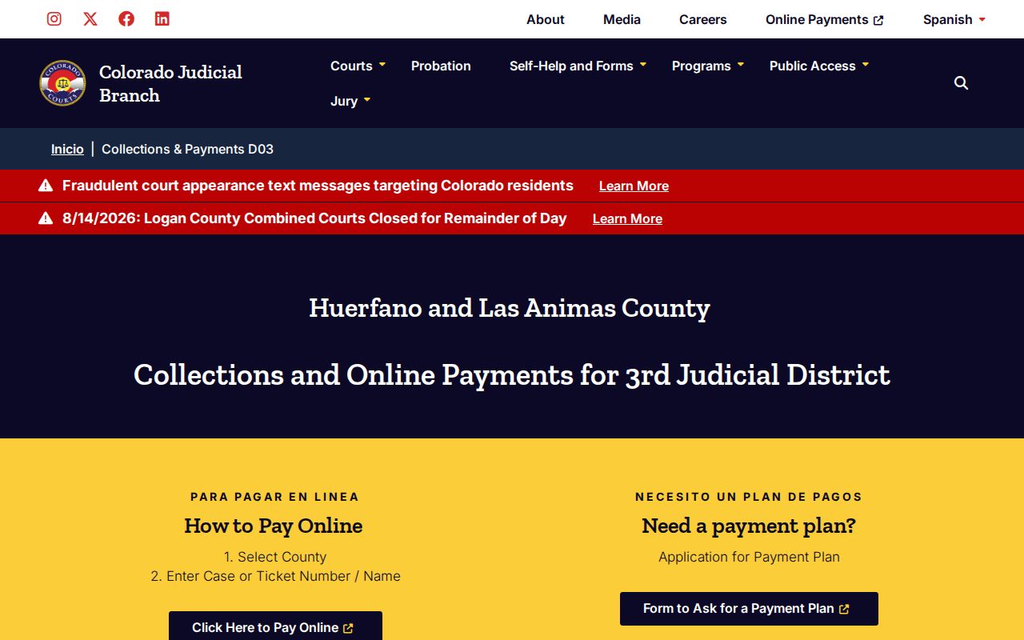Click the 'Huerfano and Las Animas County' heading
Viewport: 1024px width, 640px height.
click(510, 308)
